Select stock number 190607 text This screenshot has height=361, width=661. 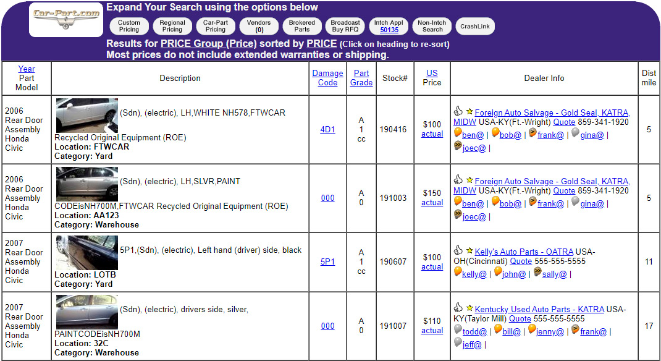click(393, 261)
